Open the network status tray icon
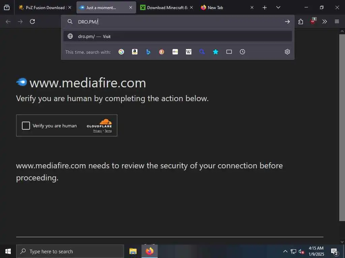Screen dimensions: 345x258 (x=293, y=251)
